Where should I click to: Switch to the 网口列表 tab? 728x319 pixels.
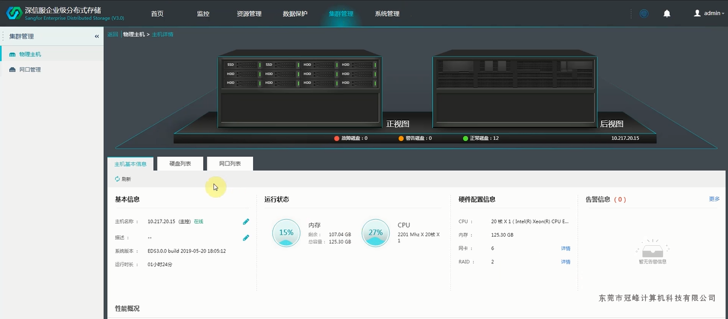(x=230, y=163)
